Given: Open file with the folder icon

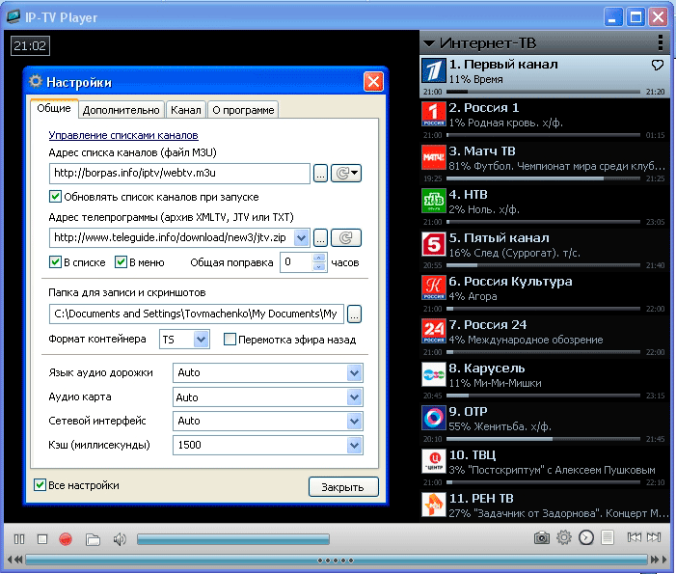Looking at the screenshot, I should click(93, 539).
